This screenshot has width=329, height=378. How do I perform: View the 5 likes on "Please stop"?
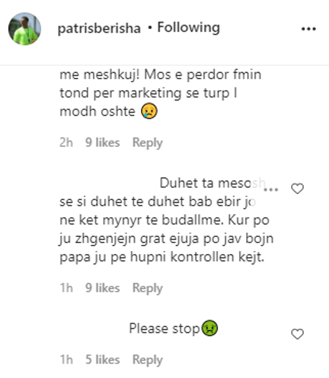click(102, 360)
